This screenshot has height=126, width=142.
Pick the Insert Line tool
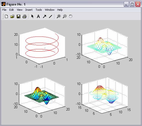[50, 16]
